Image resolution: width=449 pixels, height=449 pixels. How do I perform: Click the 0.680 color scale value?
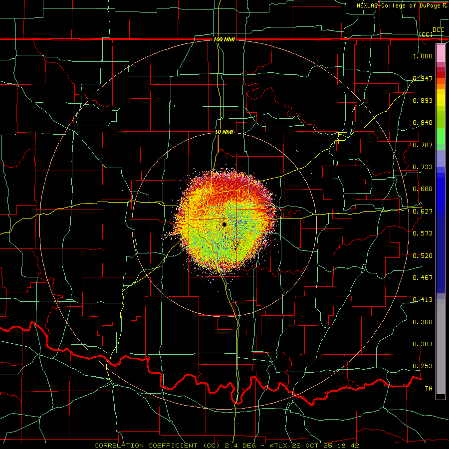(x=423, y=189)
